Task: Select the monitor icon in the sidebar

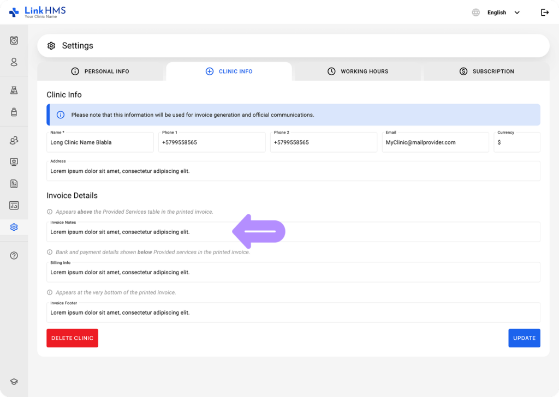Action: click(14, 162)
